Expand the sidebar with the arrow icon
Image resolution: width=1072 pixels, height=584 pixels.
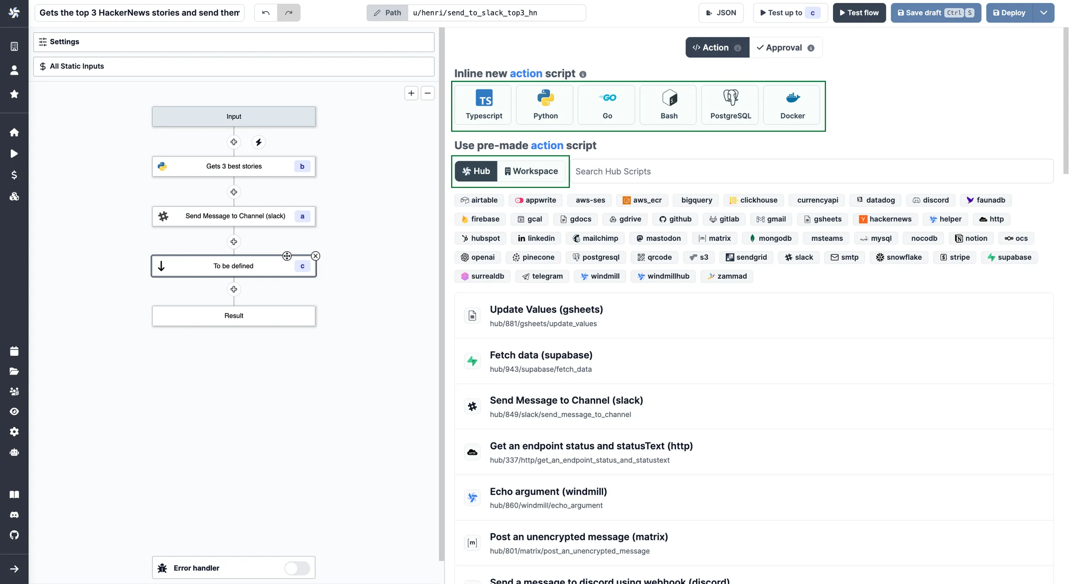[x=14, y=569]
